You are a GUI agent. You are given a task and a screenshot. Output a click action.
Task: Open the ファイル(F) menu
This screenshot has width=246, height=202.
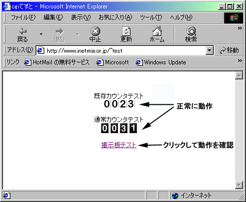point(23,17)
